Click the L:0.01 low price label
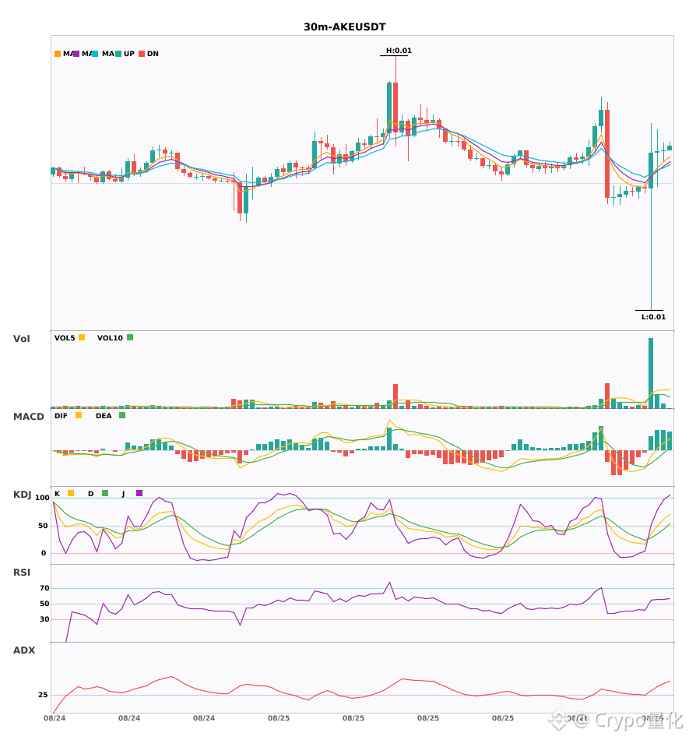The height and width of the screenshot is (740, 689). click(x=654, y=317)
